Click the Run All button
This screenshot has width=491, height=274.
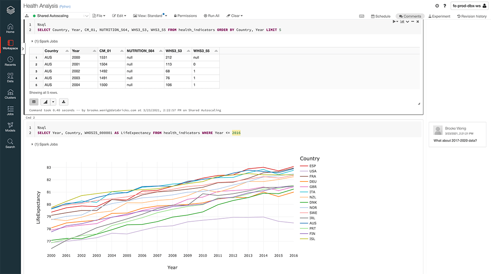(212, 16)
